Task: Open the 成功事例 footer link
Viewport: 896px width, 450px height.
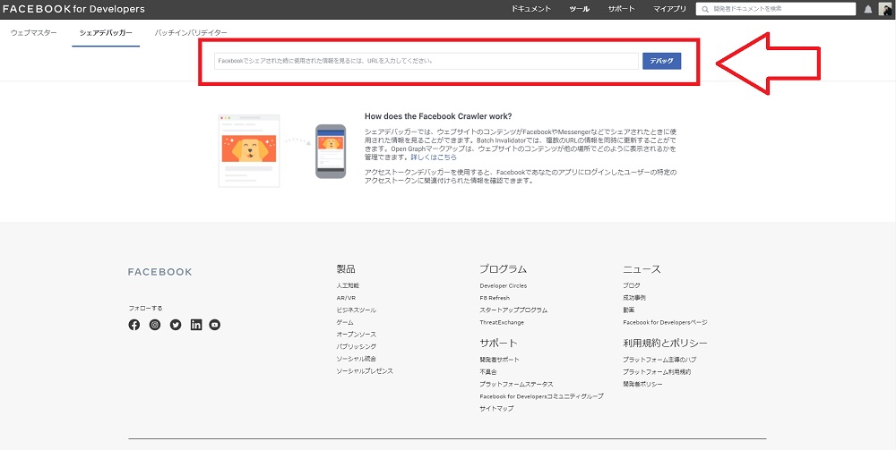Action: coord(634,298)
